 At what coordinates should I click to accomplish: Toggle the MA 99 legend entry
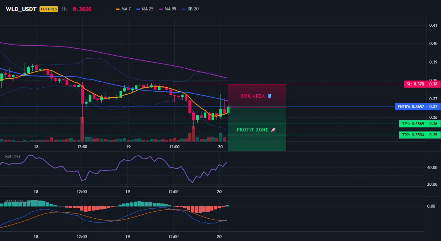[168, 9]
